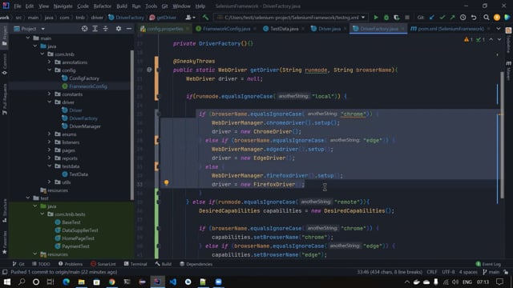Screen dimensions: 513x288
Task: Open Search Everywhere magnifier icon
Action: click(487, 18)
